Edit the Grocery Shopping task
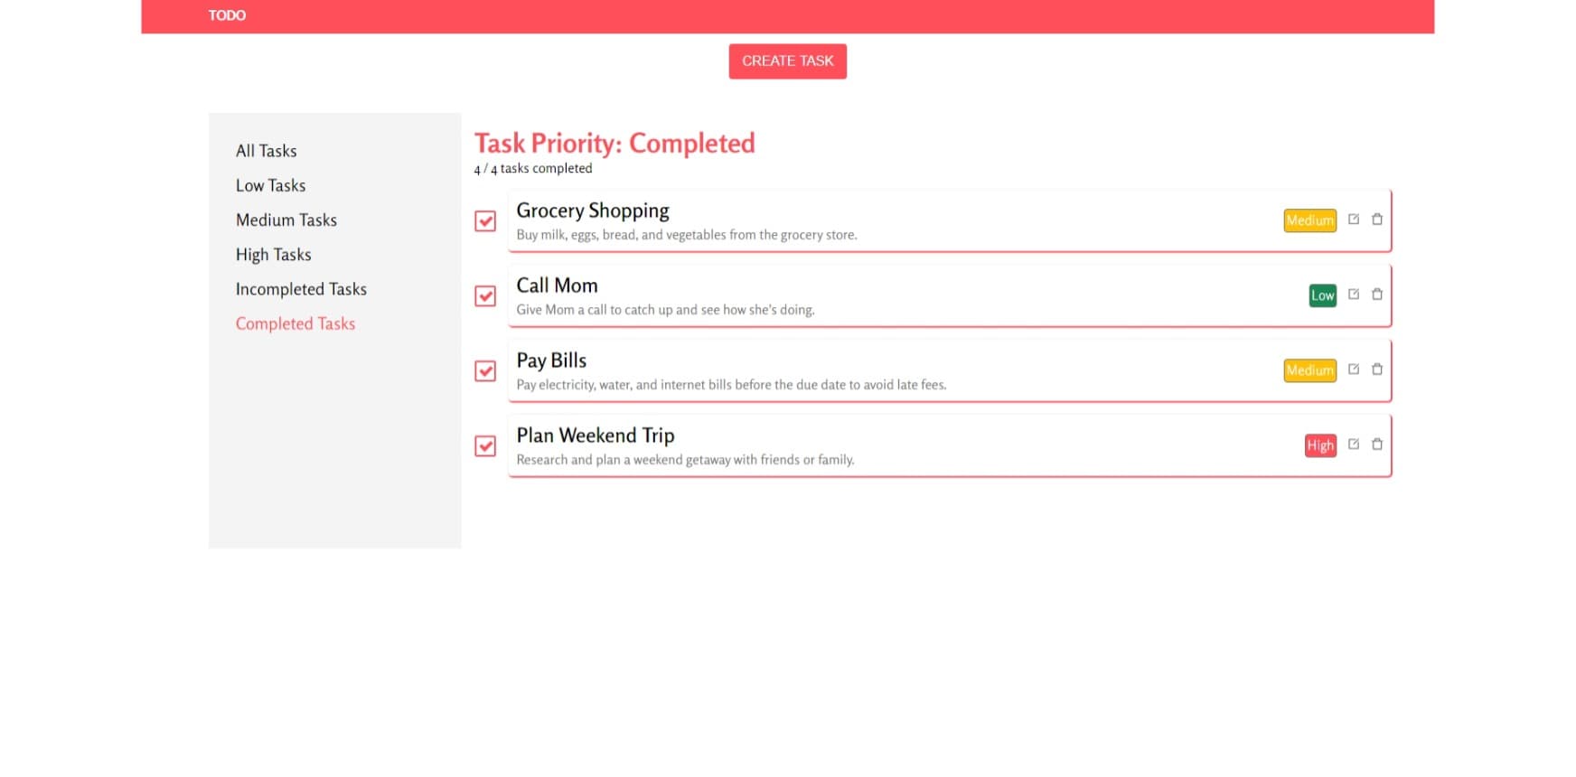 (1354, 219)
